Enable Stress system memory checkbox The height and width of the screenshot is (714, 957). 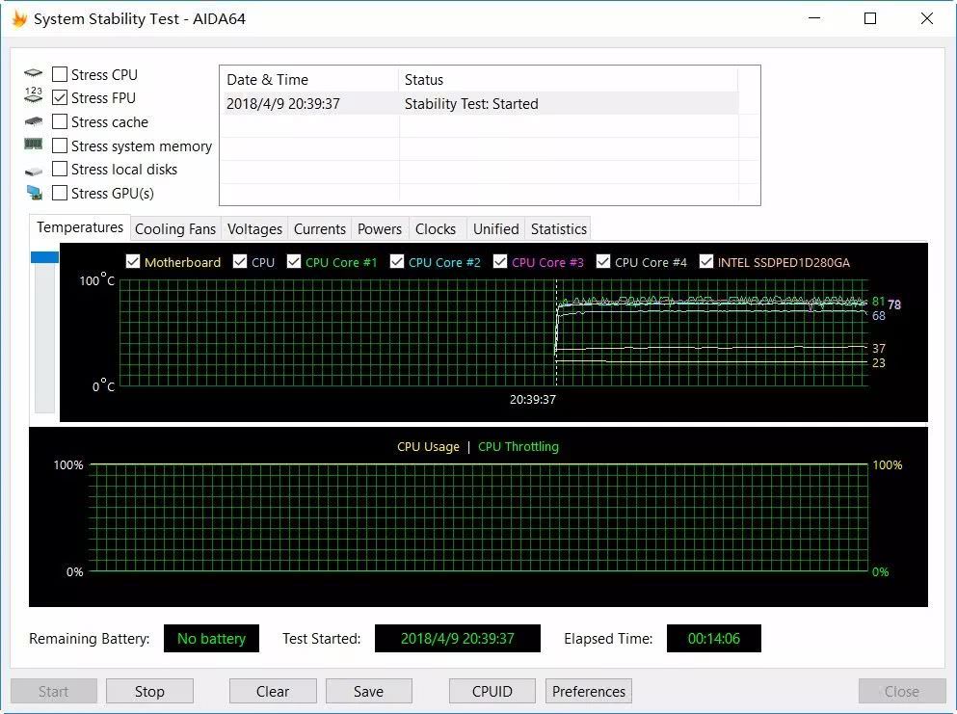(x=60, y=146)
